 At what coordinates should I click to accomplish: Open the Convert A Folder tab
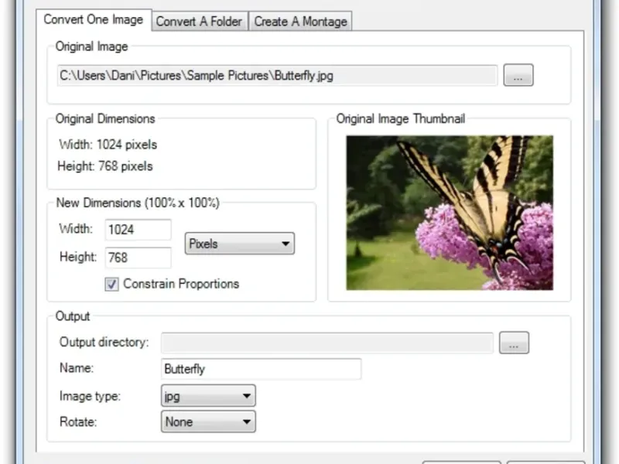tap(200, 22)
